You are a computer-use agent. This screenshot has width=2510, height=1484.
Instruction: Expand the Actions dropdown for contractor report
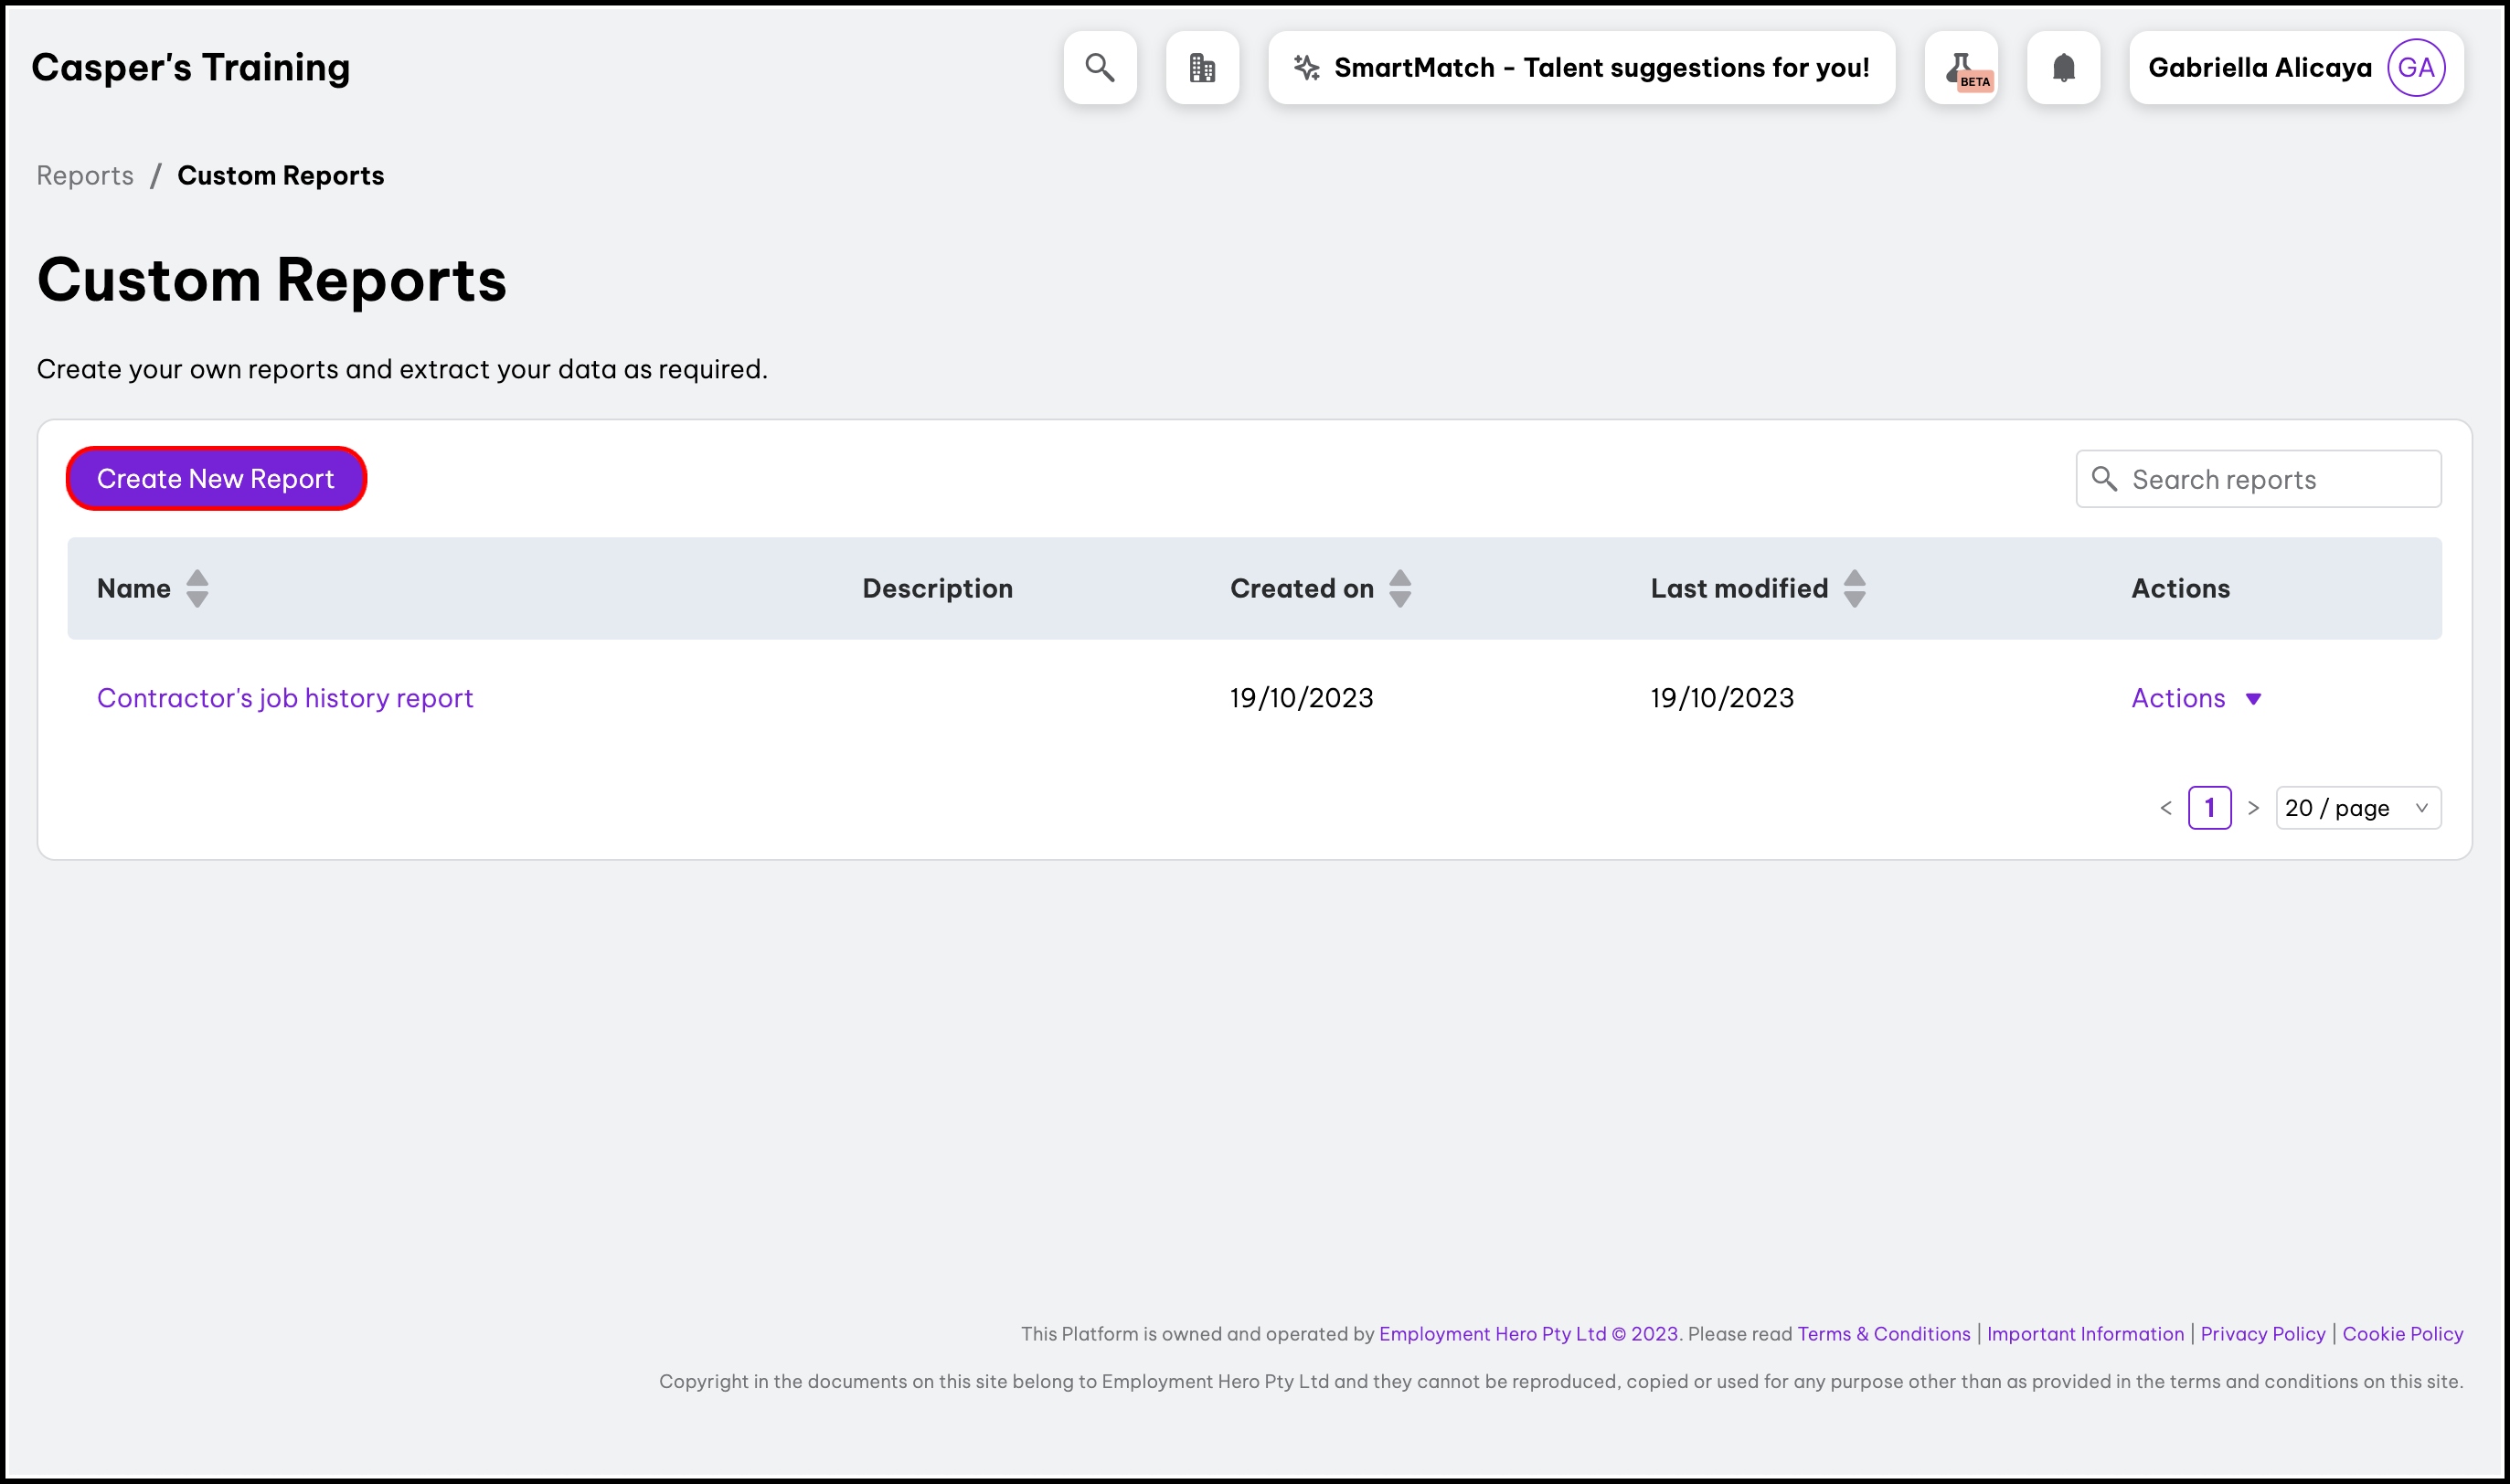[x=2196, y=698]
